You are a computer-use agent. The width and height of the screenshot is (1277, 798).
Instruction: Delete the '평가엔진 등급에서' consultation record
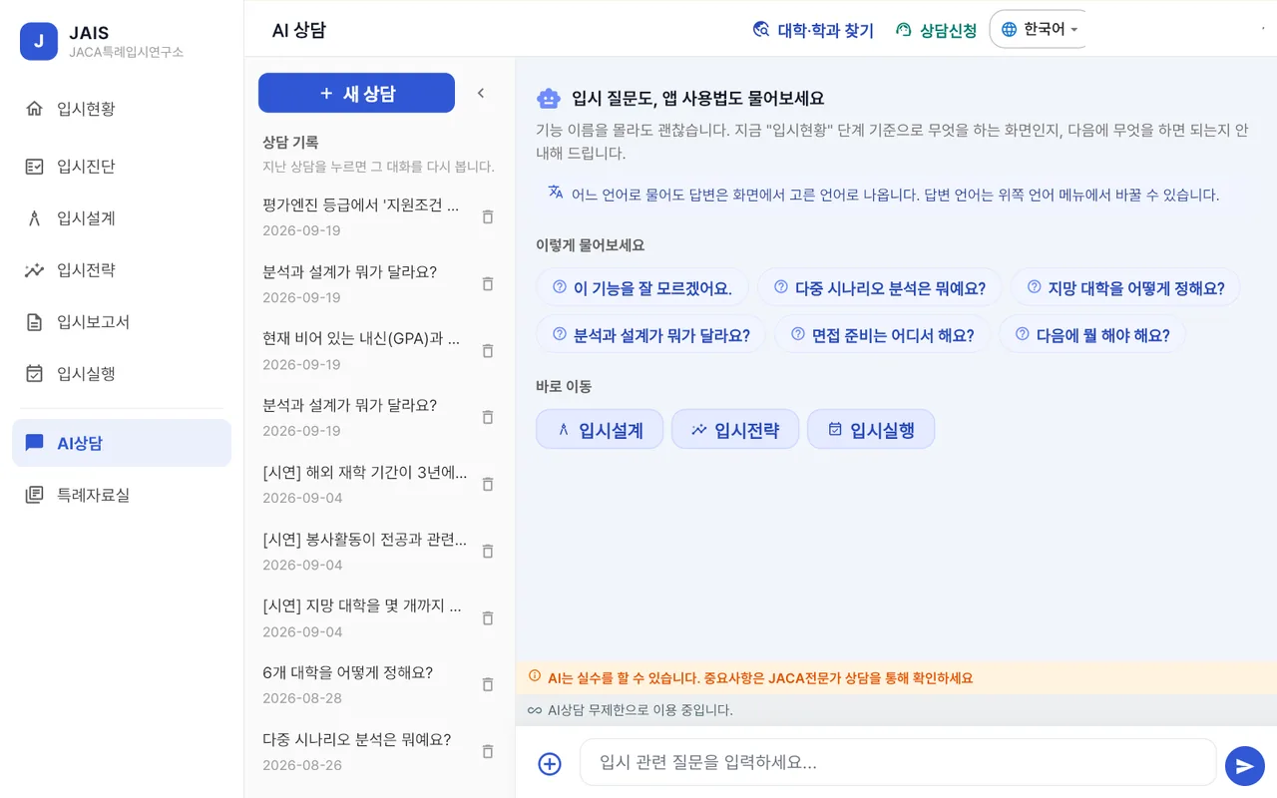[x=488, y=216]
